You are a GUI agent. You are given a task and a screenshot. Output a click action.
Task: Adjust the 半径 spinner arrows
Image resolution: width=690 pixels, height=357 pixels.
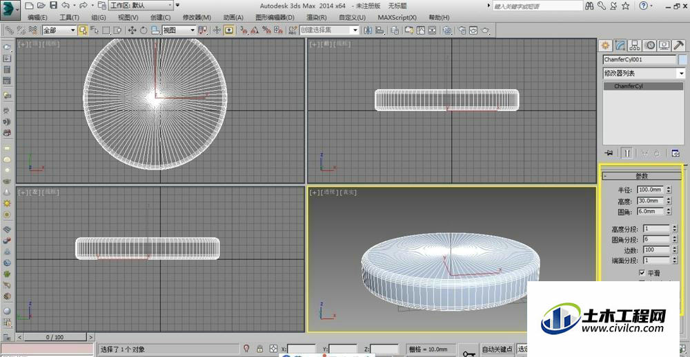tap(669, 190)
